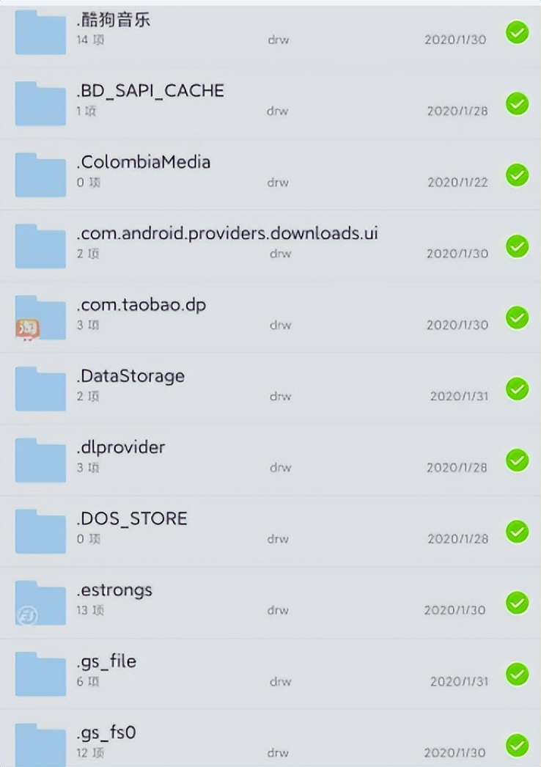Screen dimensions: 541x767
Task: Uncheck the .ColombiaMedia green checkmark
Action: 517,175
